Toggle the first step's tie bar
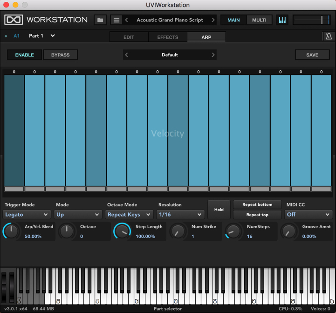This screenshot has width=336, height=313. (14, 189)
